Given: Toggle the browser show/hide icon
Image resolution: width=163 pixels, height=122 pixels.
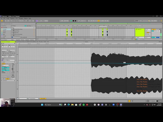Looking at the screenshot, I should tap(2, 21).
